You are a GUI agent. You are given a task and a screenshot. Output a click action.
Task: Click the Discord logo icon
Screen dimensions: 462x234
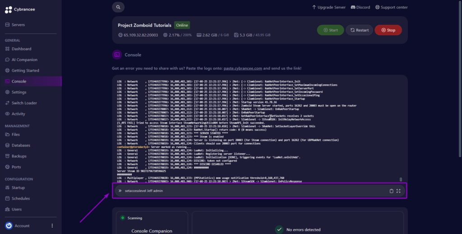(353, 7)
